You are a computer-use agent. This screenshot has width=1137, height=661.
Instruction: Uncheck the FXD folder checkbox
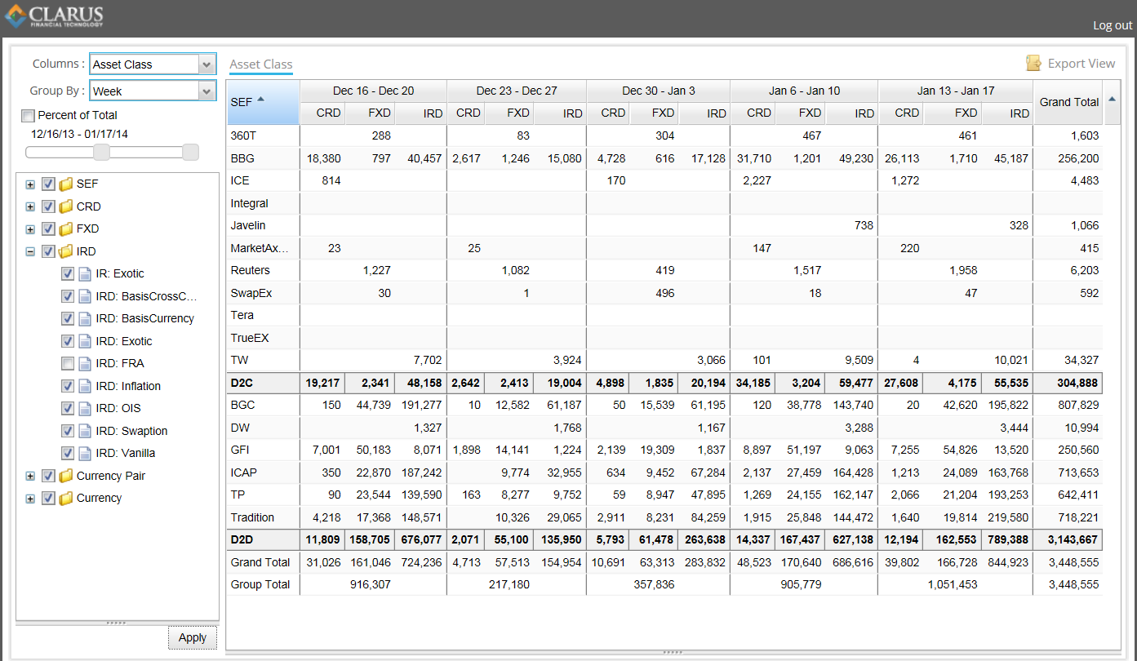click(x=48, y=229)
